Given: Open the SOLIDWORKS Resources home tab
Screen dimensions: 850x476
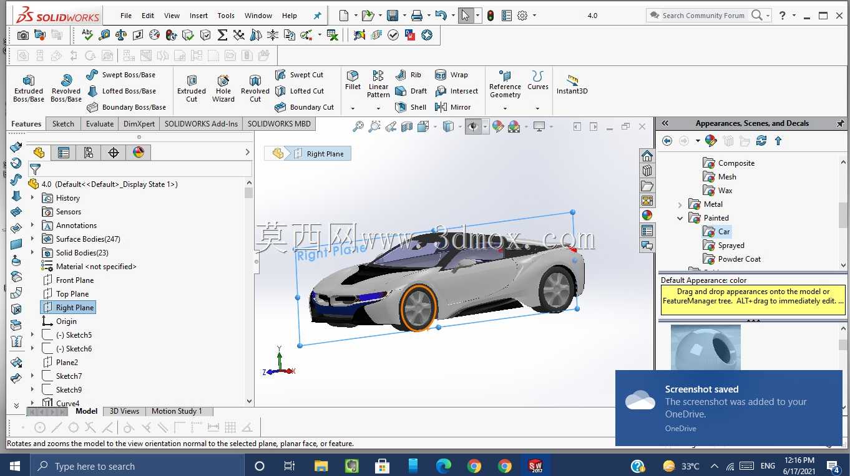Looking at the screenshot, I should 647,156.
